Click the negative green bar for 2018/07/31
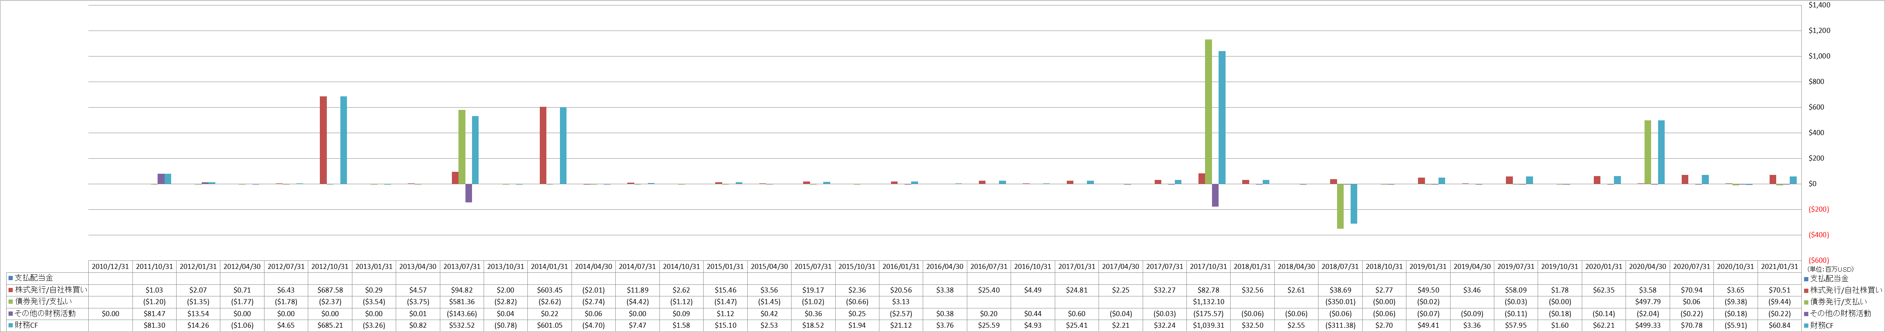The height and width of the screenshot is (332, 1885). (x=1341, y=206)
